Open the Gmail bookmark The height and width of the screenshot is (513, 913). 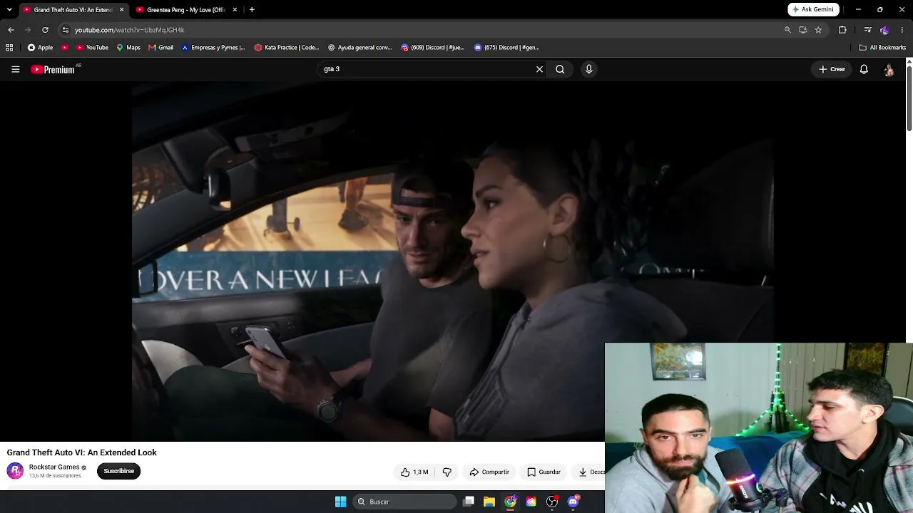point(160,48)
